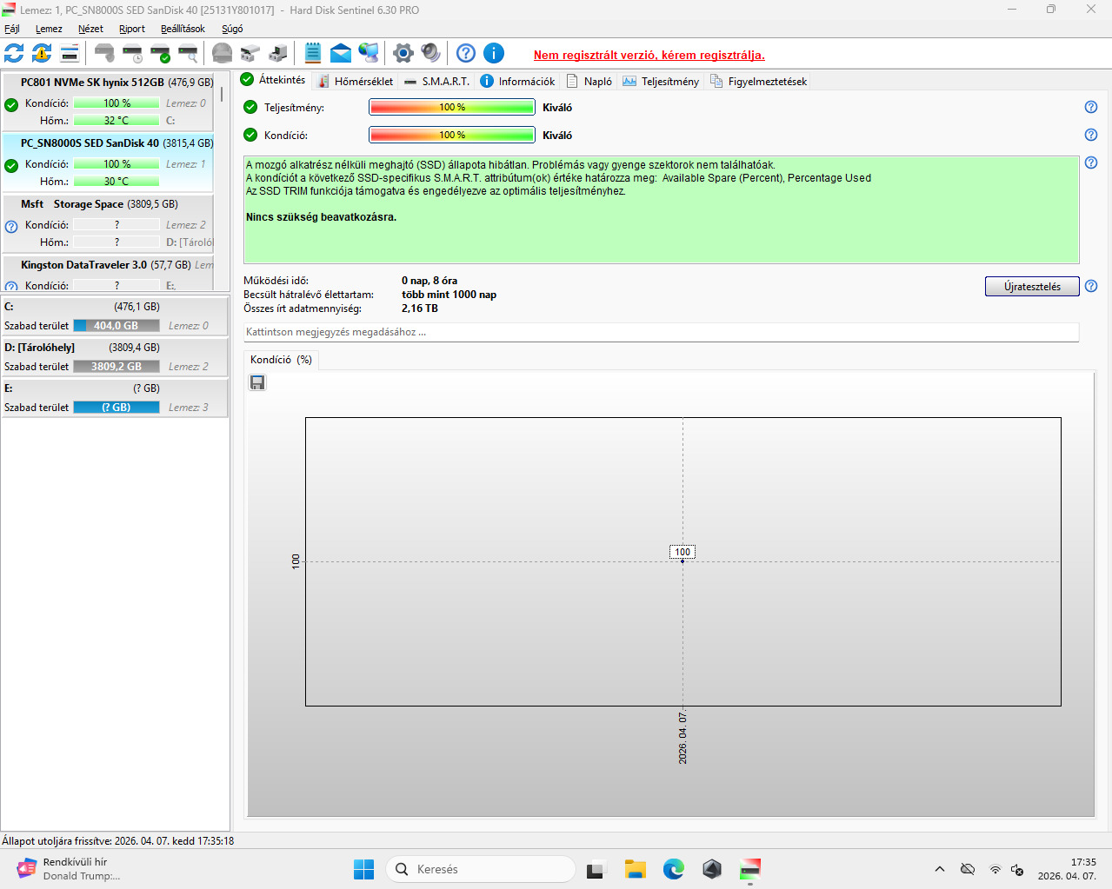Image resolution: width=1112 pixels, height=889 pixels.
Task: Click the speaker sound toolbar icon
Action: coord(431,53)
